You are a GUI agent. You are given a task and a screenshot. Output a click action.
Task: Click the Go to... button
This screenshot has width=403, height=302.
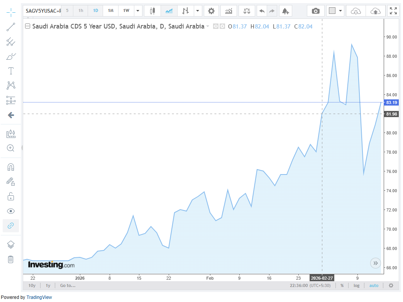[x=68, y=285]
